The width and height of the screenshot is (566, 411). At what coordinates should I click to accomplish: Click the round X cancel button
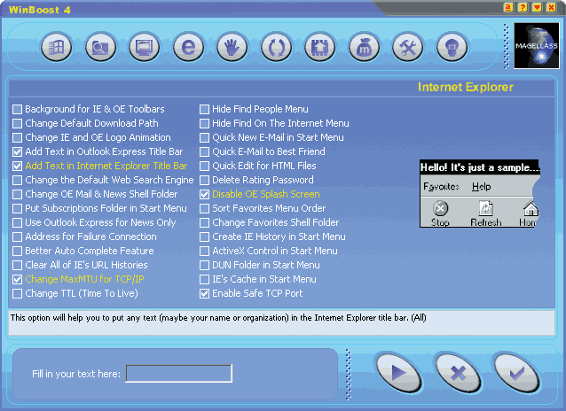coord(458,372)
